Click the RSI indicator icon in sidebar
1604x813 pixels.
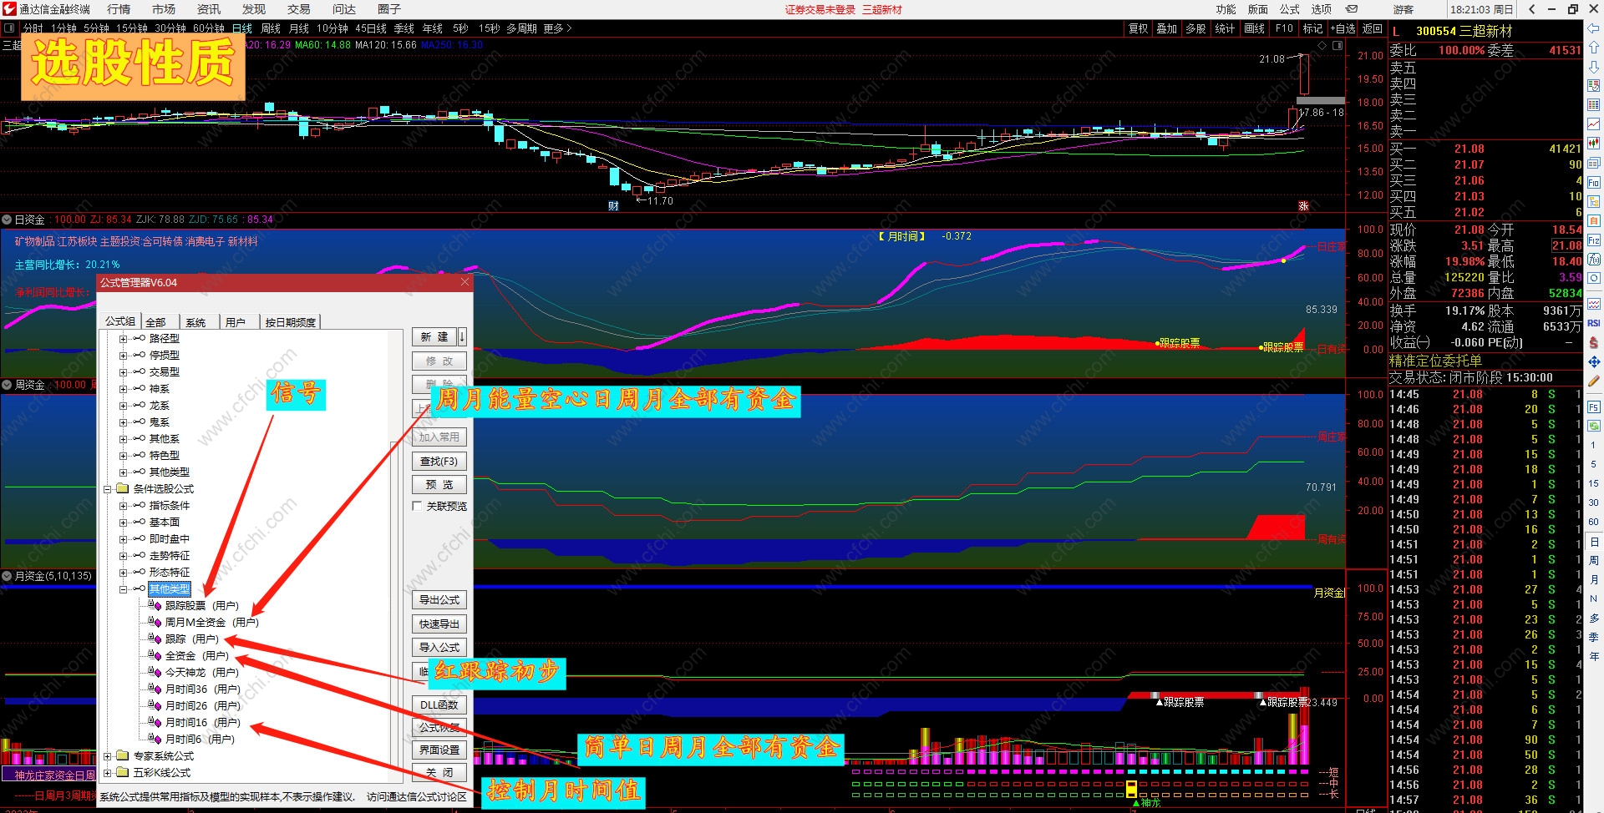pyautogui.click(x=1594, y=323)
